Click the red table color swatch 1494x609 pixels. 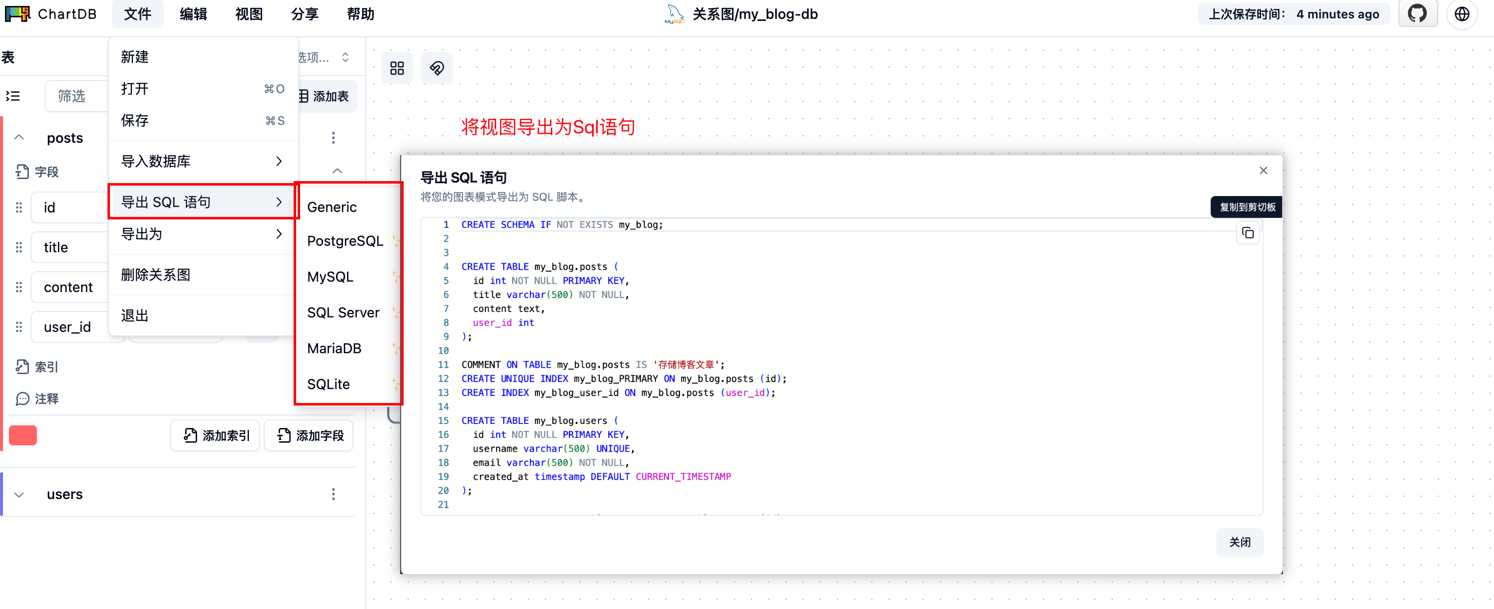click(x=23, y=435)
